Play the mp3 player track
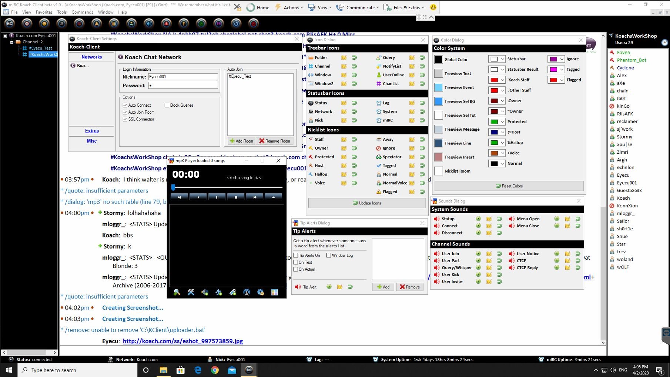 [x=198, y=197]
